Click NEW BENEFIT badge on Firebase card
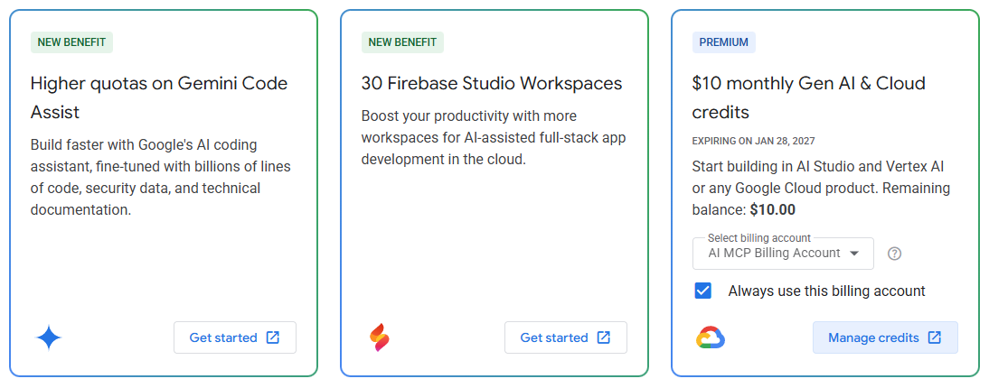 pyautogui.click(x=402, y=42)
